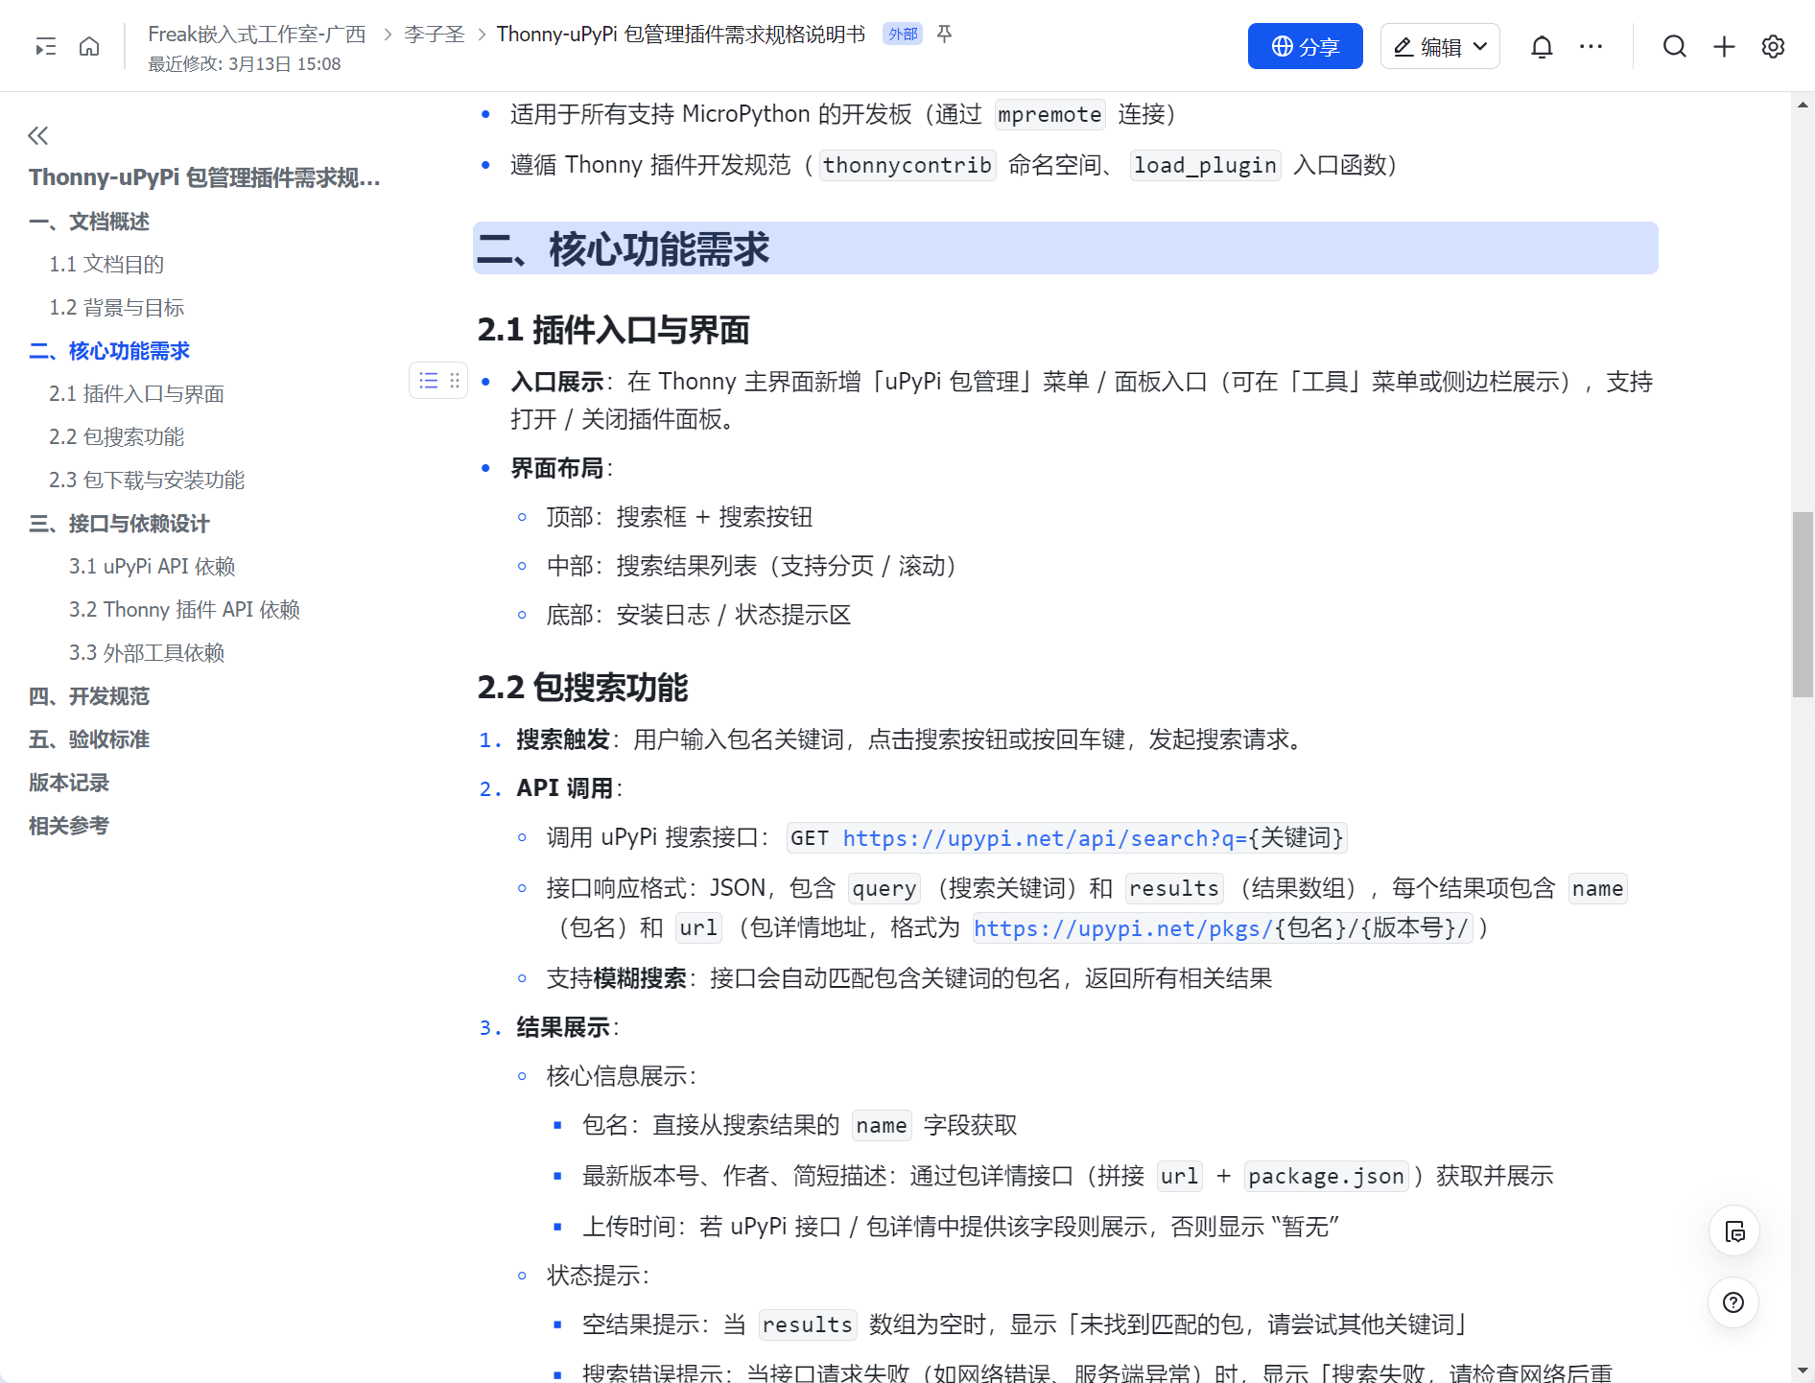Jump to outline item 1.1 文档目的
This screenshot has height=1383, width=1815.
tap(106, 265)
